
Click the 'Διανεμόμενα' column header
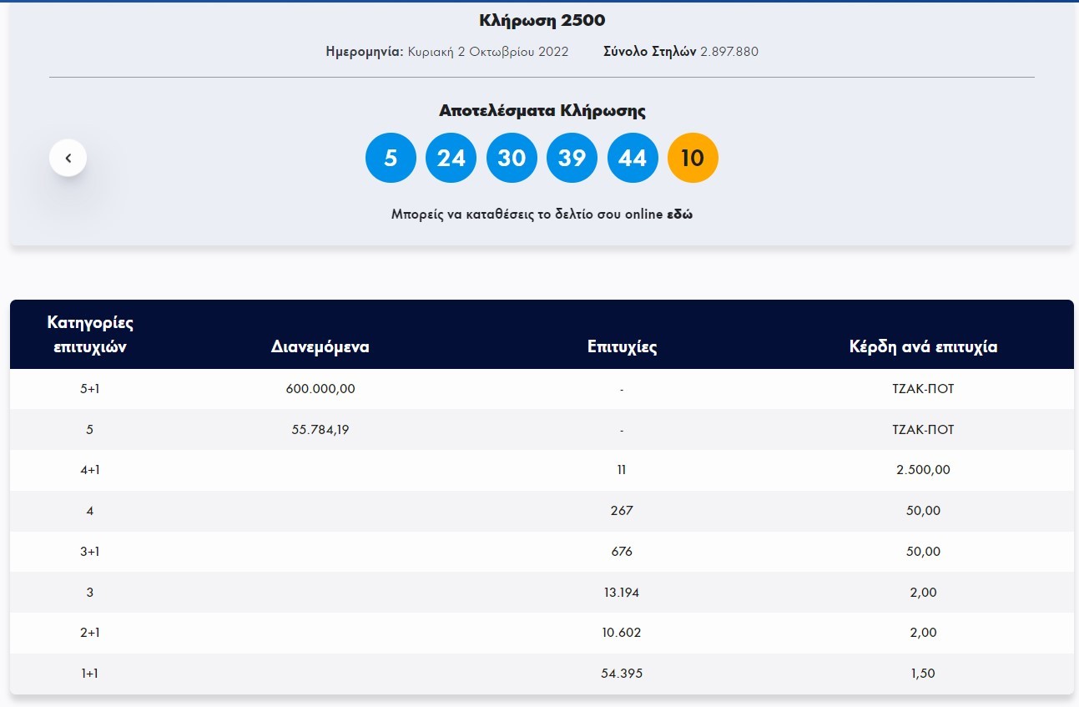pyautogui.click(x=320, y=347)
